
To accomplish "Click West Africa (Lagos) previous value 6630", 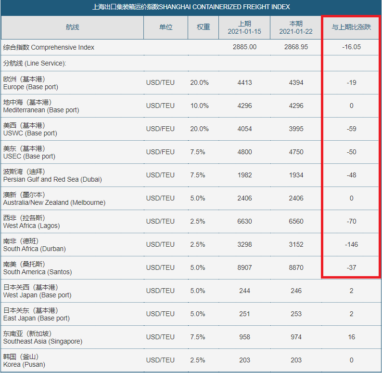I will click(x=244, y=221).
